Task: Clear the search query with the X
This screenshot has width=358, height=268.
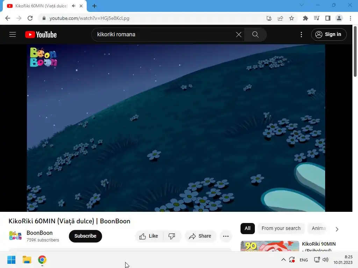Action: pos(238,35)
